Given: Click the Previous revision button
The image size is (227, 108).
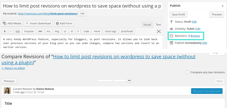Looking at the screenshot, I should pos(9,81).
